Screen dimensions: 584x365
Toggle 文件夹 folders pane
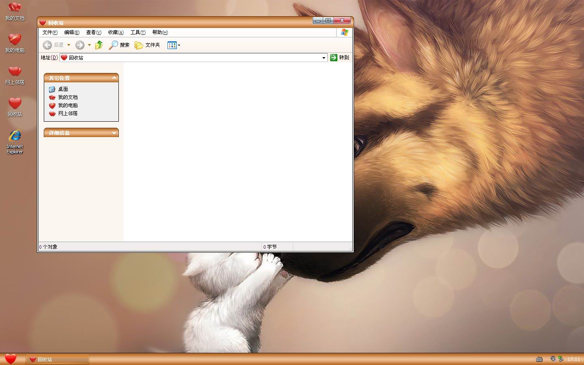[147, 45]
